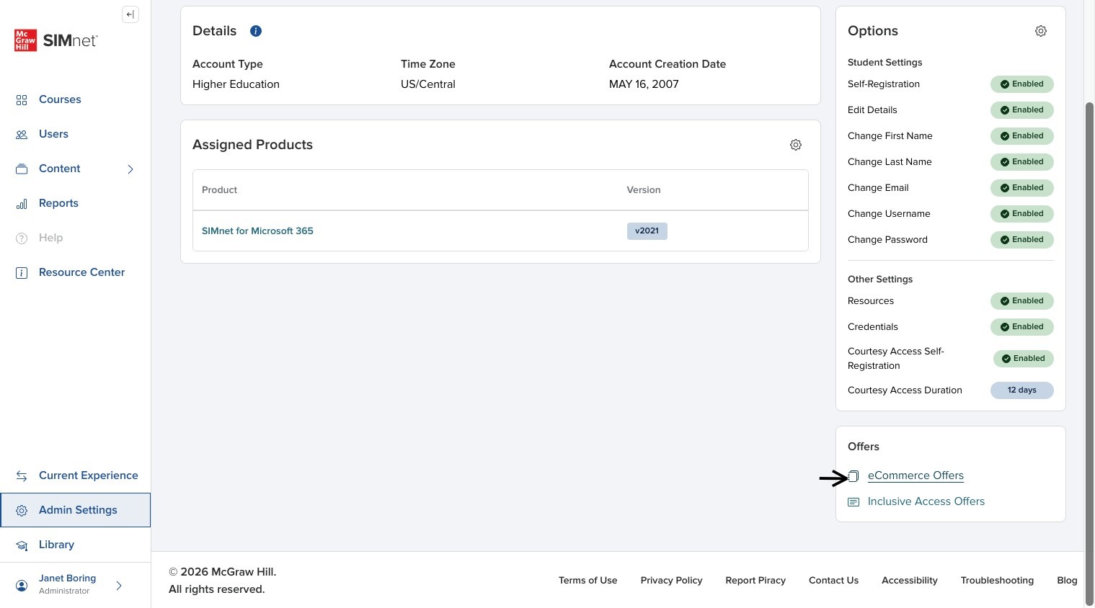Click the Users people icon
Viewport: 1095px width, 608px height.
pos(22,135)
